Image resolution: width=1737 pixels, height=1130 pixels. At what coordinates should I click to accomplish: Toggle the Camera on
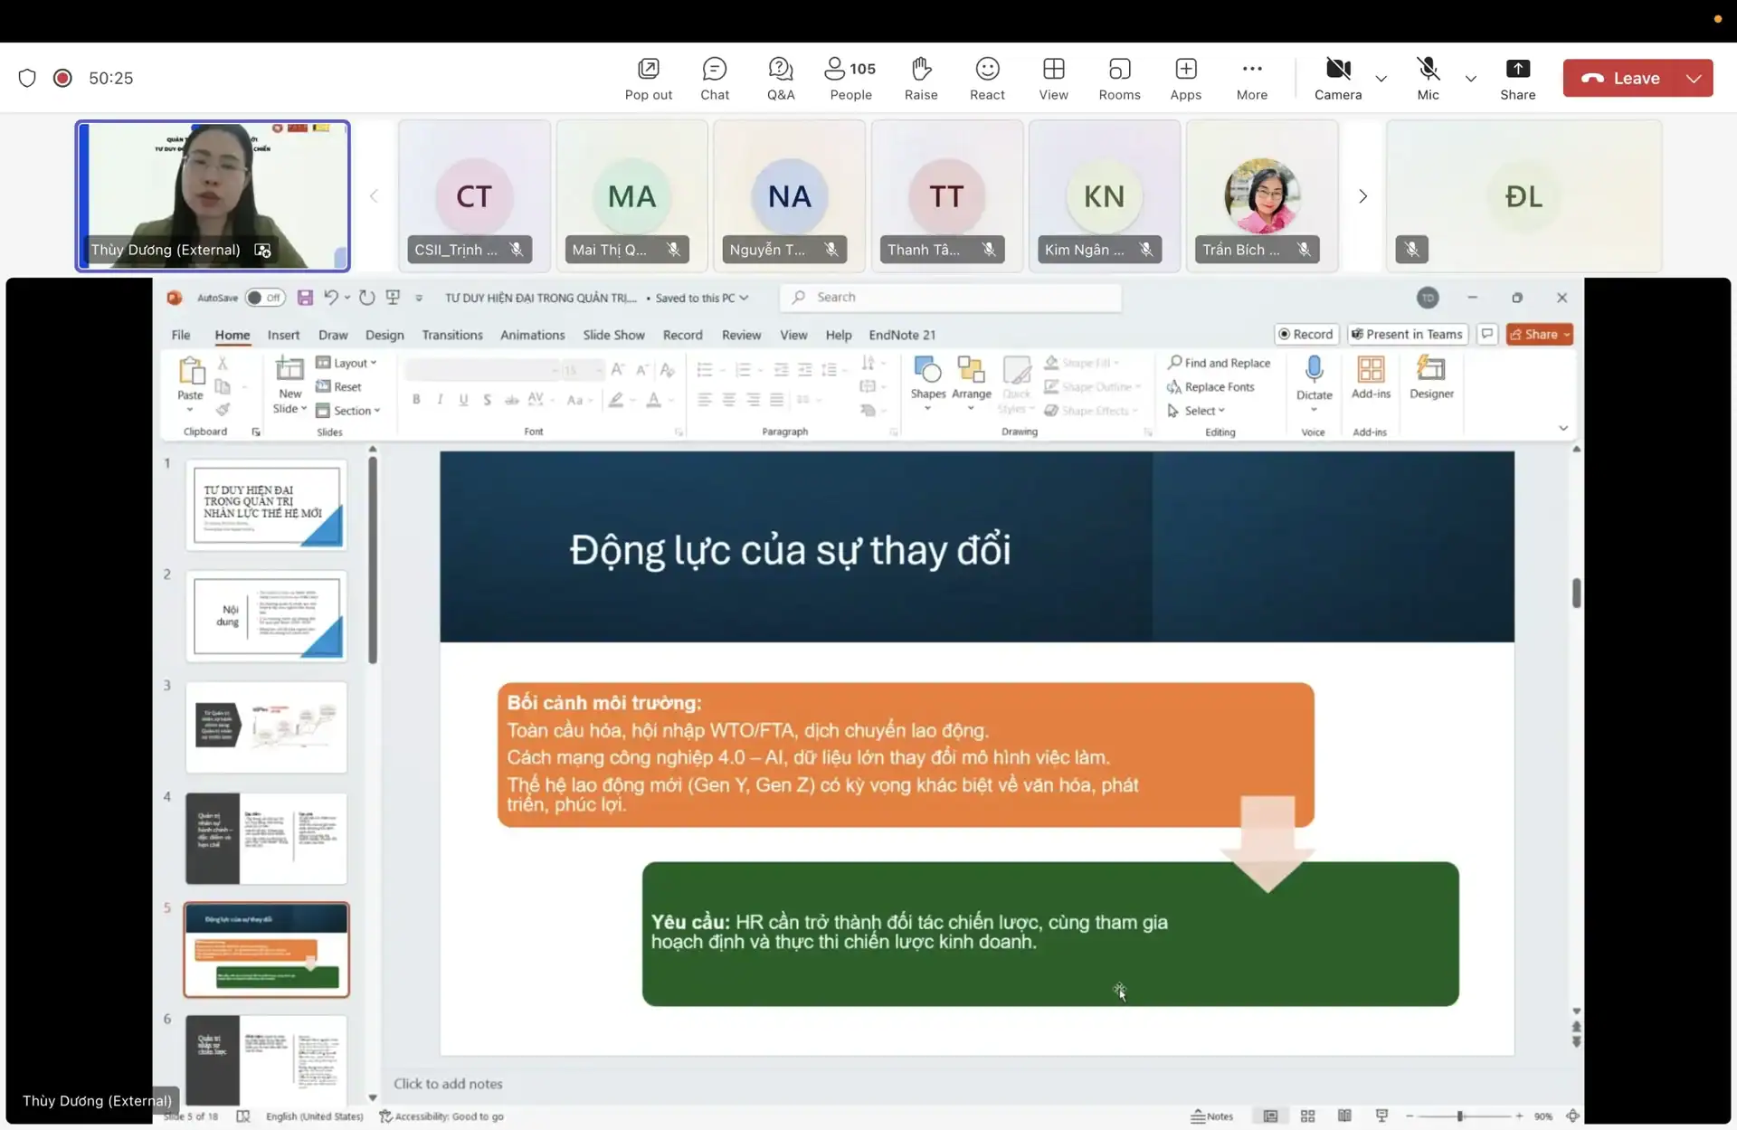[1337, 79]
